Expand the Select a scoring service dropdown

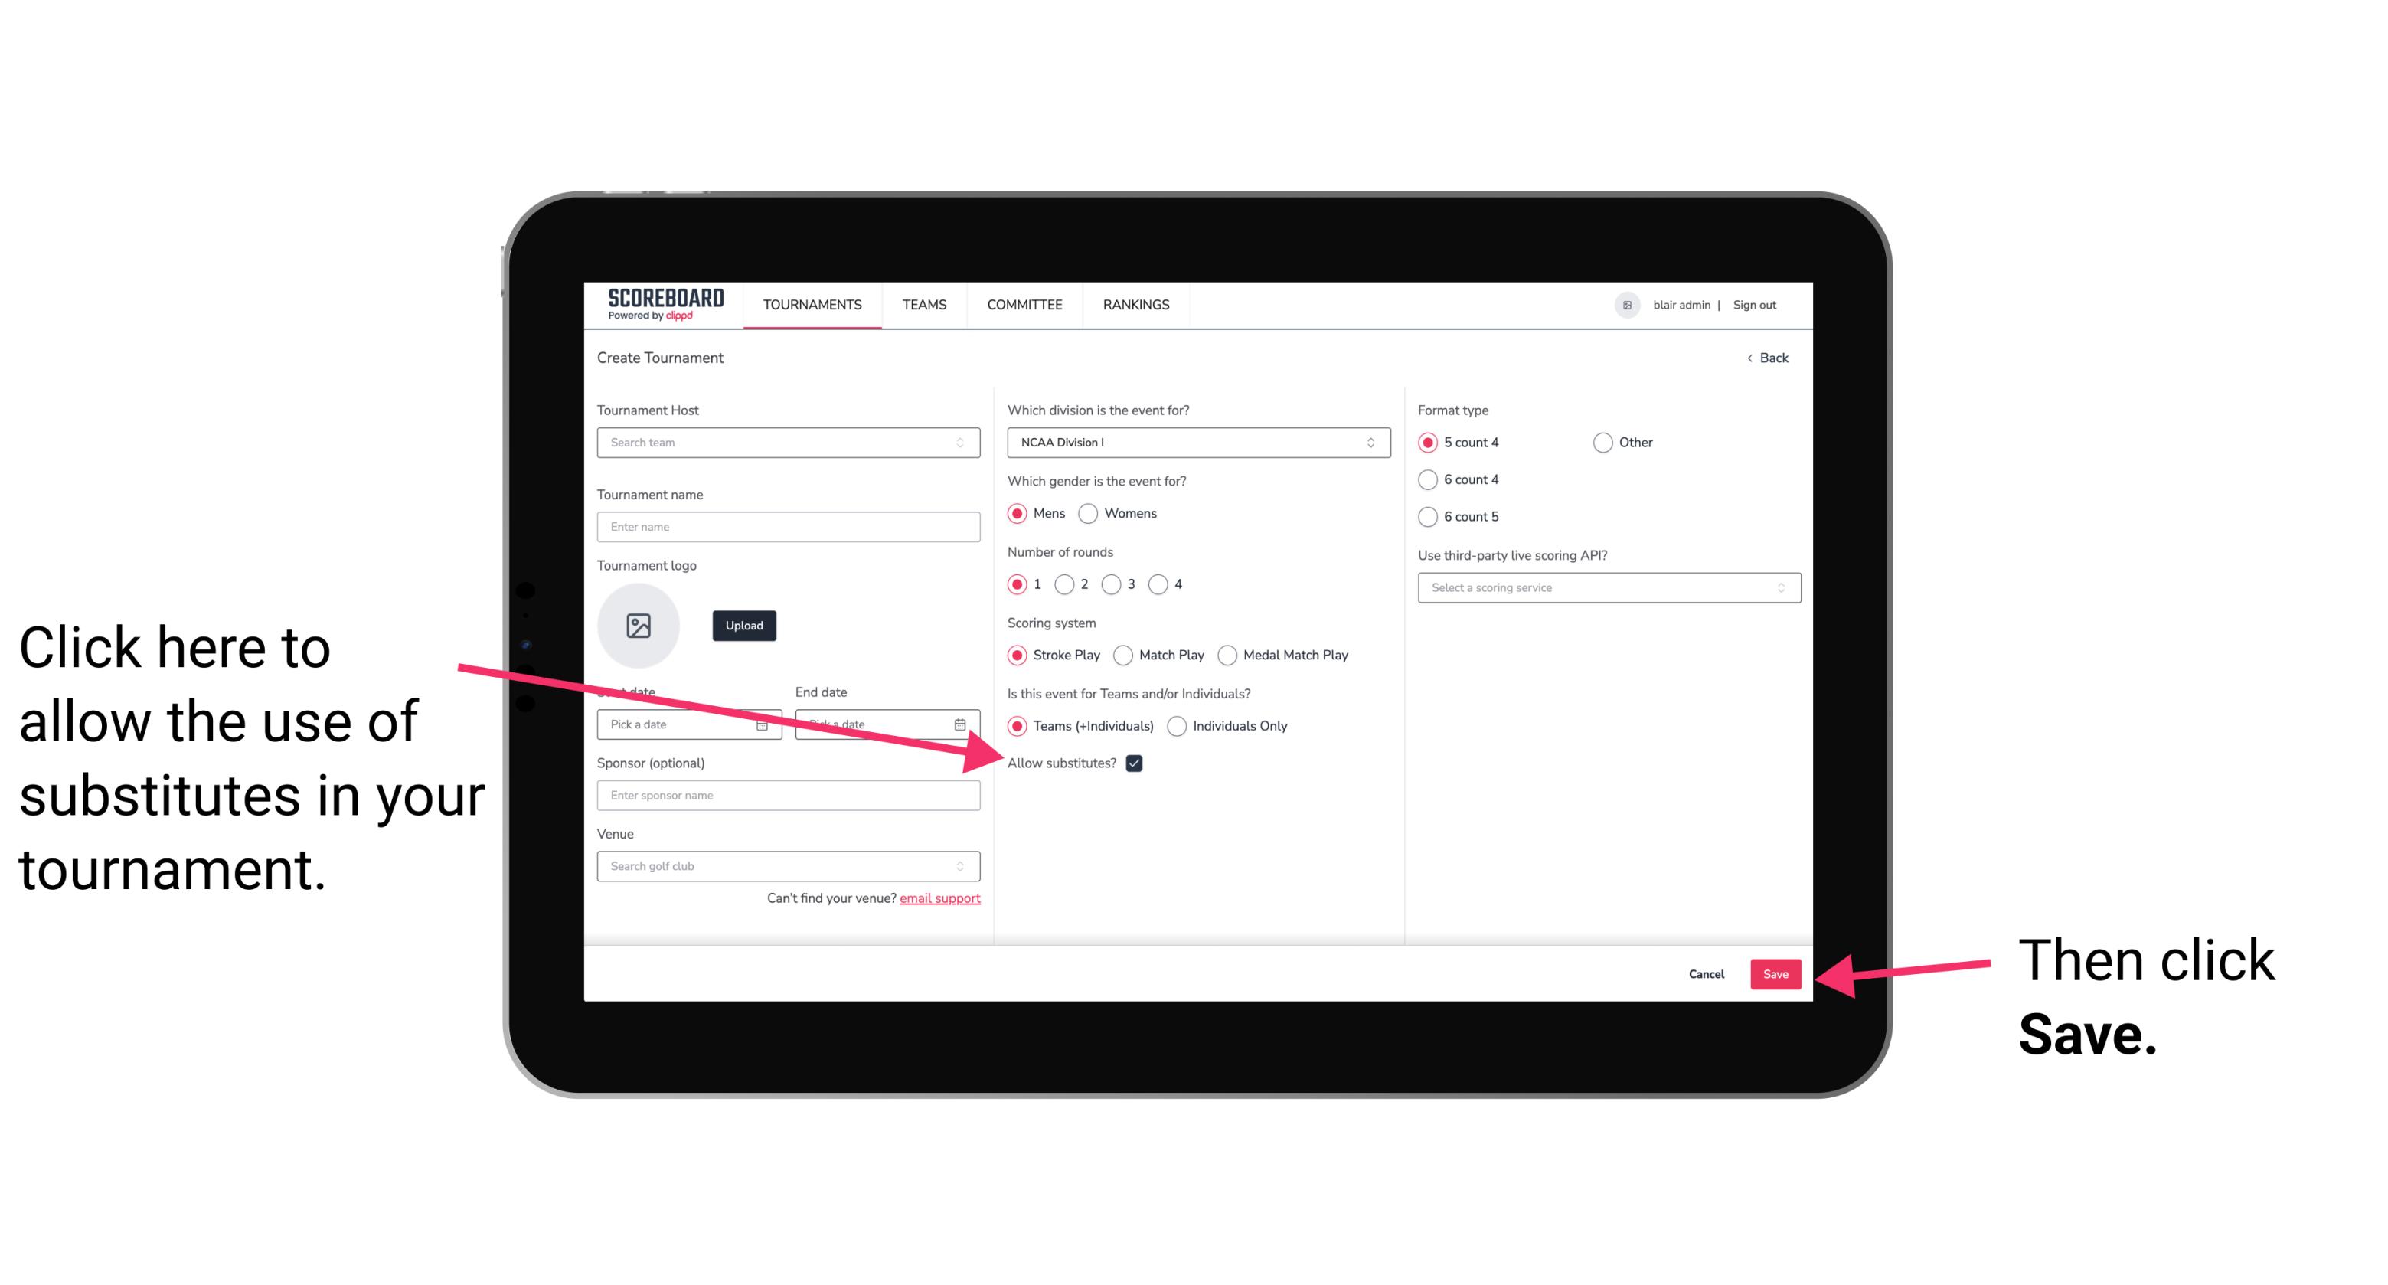(1606, 587)
